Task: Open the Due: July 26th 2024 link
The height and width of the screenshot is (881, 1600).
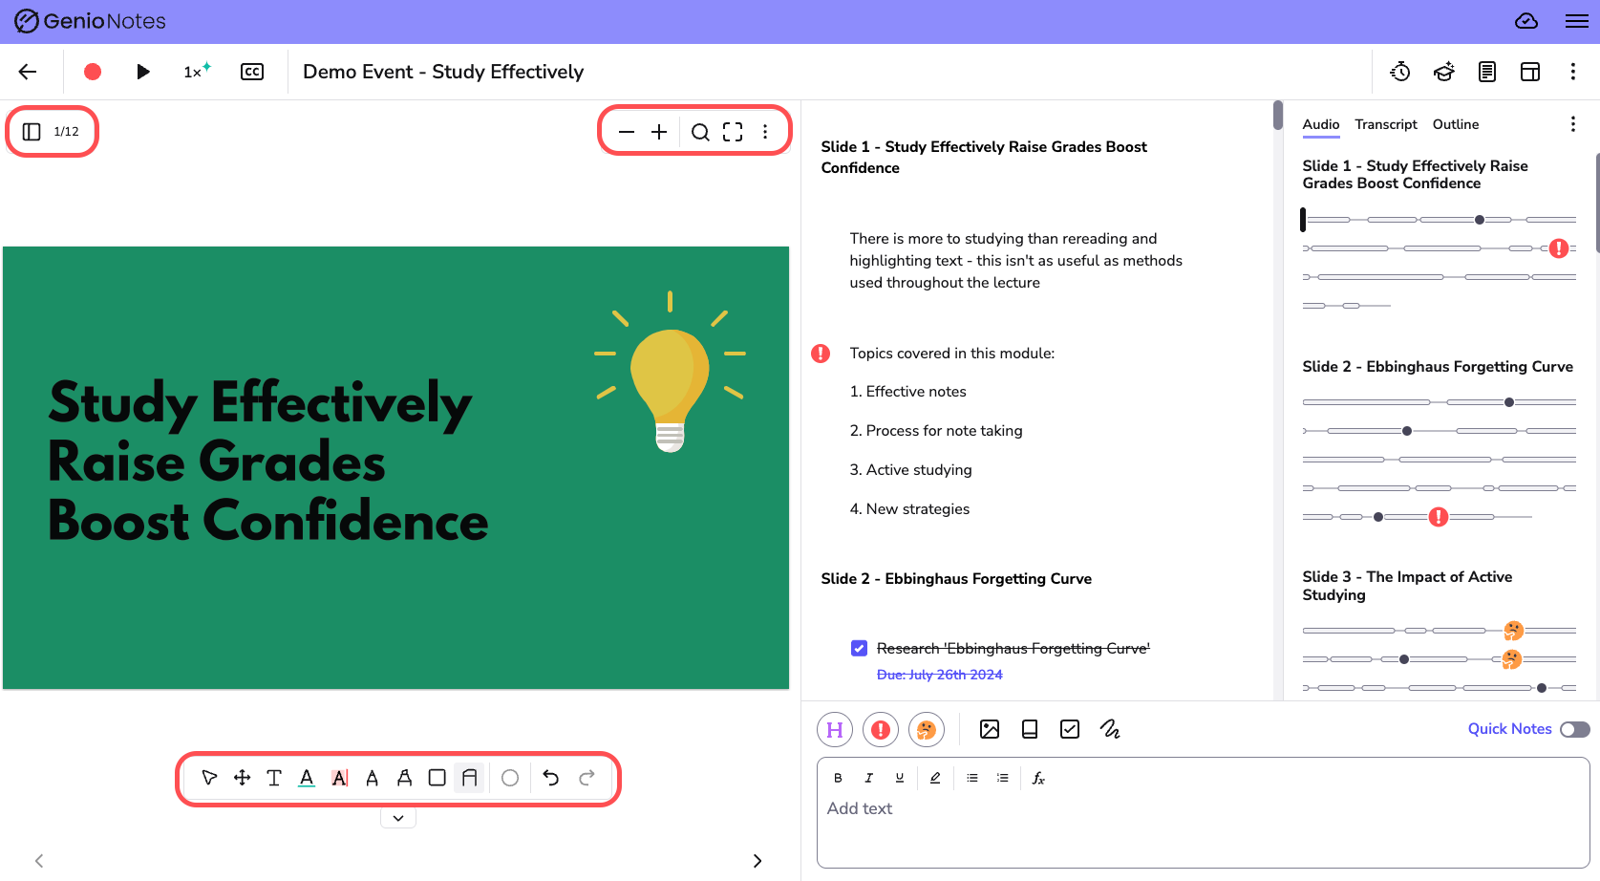Action: click(940, 675)
